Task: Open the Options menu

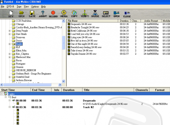Action: [35, 7]
